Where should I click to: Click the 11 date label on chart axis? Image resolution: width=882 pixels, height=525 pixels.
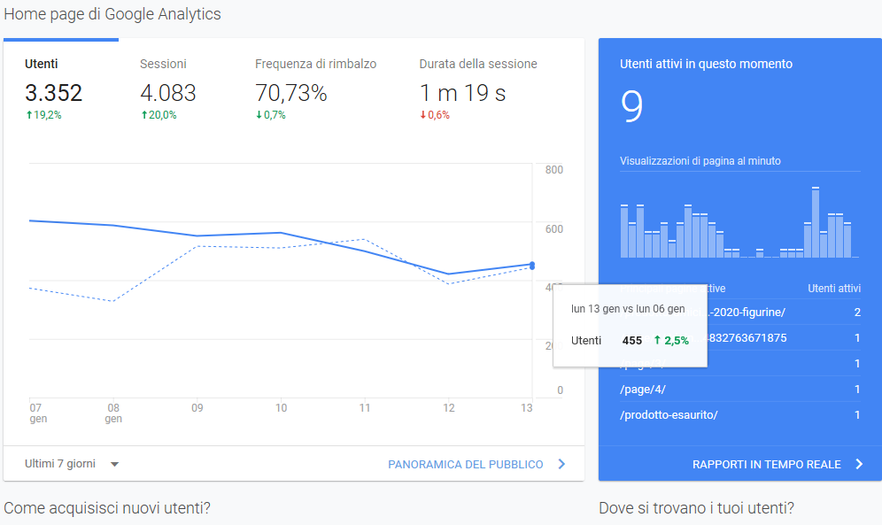pyautogui.click(x=365, y=407)
